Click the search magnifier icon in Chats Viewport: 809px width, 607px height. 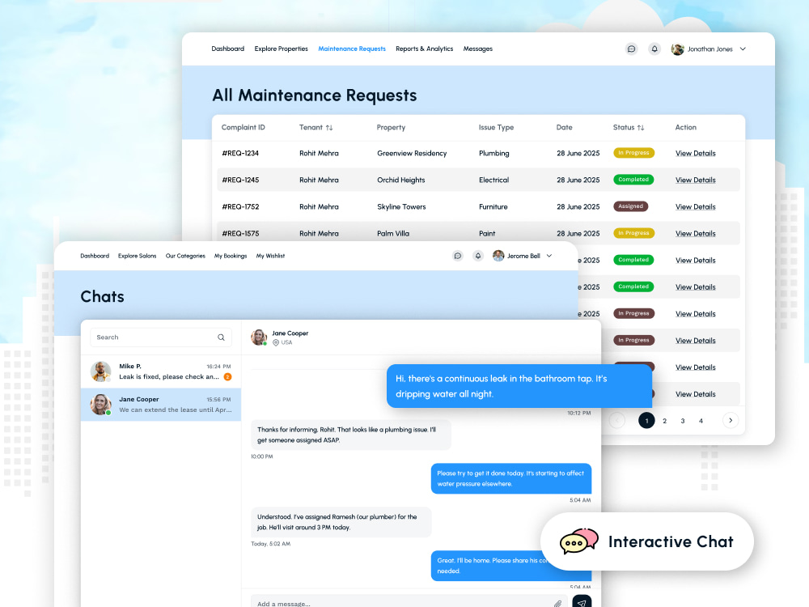click(222, 337)
